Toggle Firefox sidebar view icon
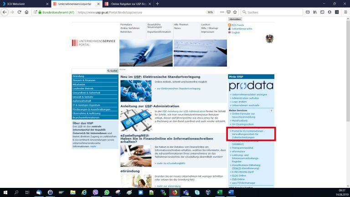This screenshot has height=197, width=350. (322, 12)
